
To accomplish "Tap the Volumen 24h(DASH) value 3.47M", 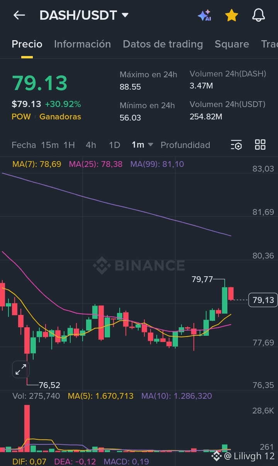I will pos(201,86).
